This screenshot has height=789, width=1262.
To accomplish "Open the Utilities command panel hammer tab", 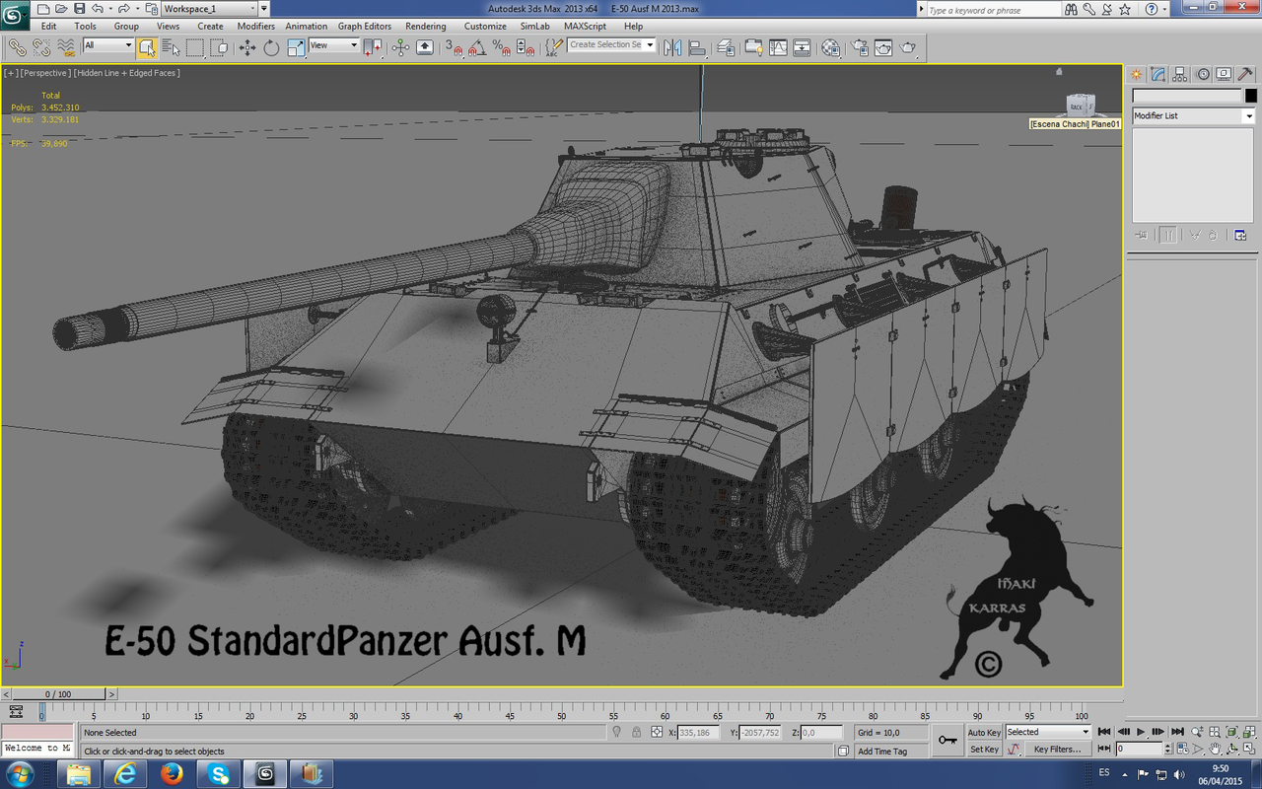I will (1246, 73).
